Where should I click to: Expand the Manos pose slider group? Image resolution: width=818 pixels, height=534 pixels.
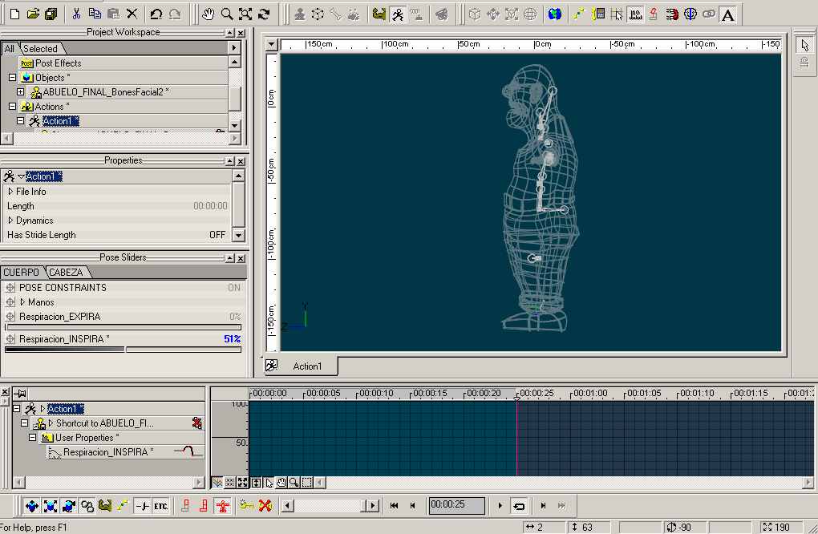pyautogui.click(x=22, y=302)
